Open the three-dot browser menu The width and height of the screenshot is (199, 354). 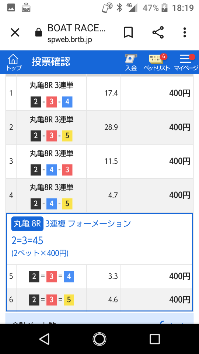click(185, 32)
